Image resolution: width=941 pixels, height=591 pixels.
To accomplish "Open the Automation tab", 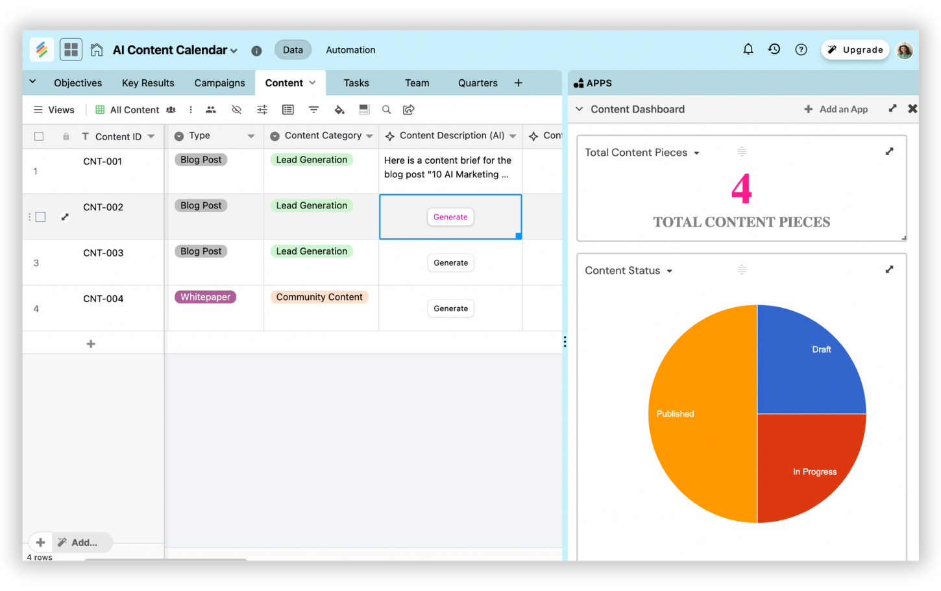I will [x=350, y=50].
